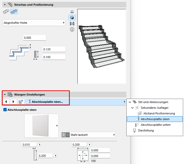
Task: Click the Vorschau und Positionierung panel icon
Action: pos(10,5)
